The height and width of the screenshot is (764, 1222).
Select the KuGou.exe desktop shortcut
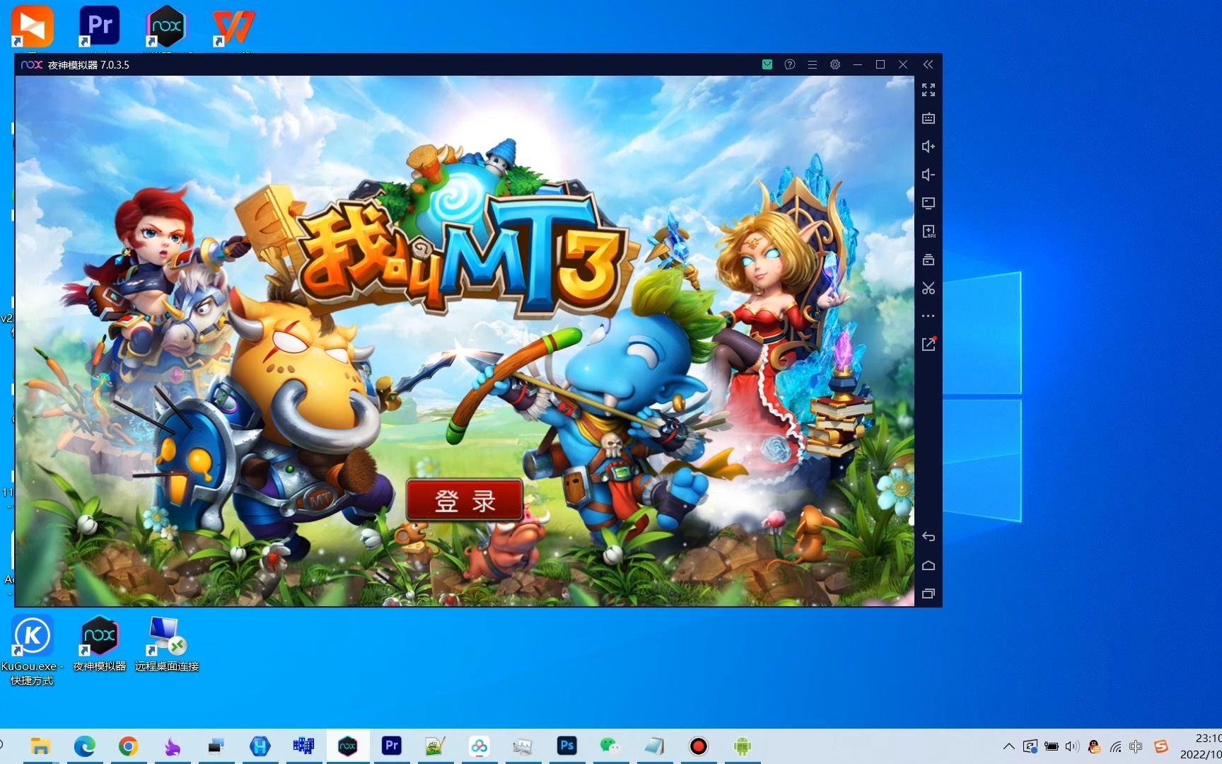(x=32, y=650)
